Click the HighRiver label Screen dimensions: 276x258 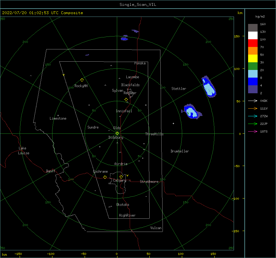pos(127,215)
